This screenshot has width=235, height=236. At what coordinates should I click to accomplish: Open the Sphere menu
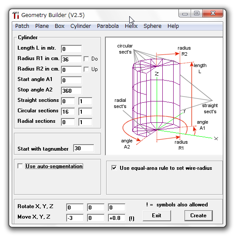click(x=152, y=26)
